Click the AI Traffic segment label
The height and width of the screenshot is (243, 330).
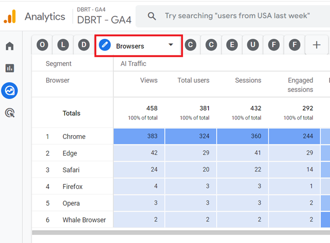(x=134, y=64)
